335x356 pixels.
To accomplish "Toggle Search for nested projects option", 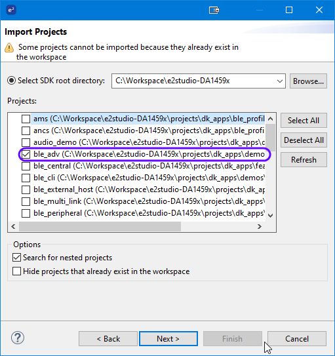I will pyautogui.click(x=17, y=258).
